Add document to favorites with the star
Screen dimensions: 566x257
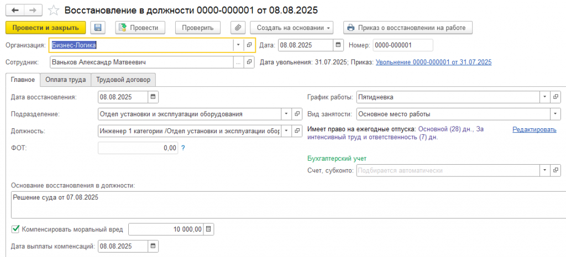point(54,10)
